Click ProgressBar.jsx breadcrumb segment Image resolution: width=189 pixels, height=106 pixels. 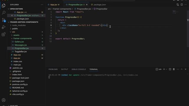(x=84, y=9)
